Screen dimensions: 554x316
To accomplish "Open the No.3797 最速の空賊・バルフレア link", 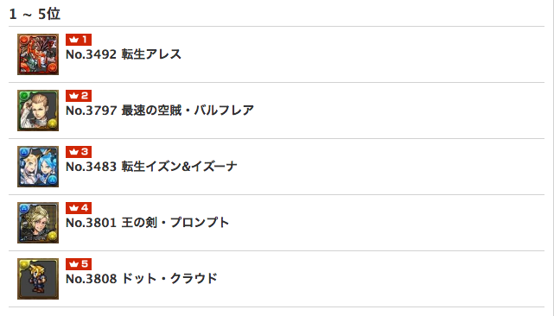I will (160, 111).
